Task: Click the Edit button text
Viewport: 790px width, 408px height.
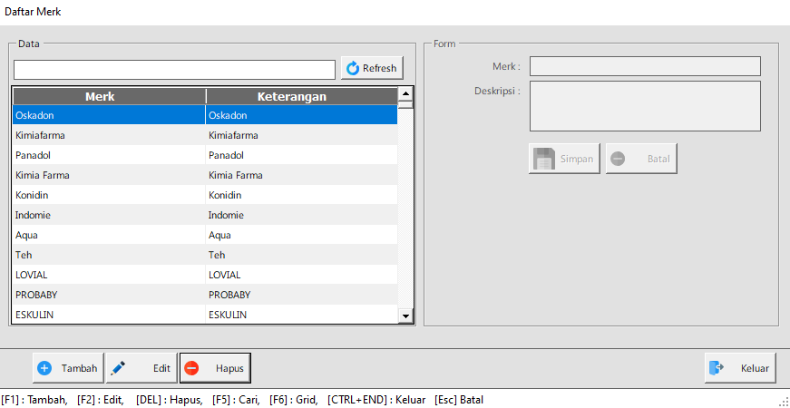Action: [161, 368]
